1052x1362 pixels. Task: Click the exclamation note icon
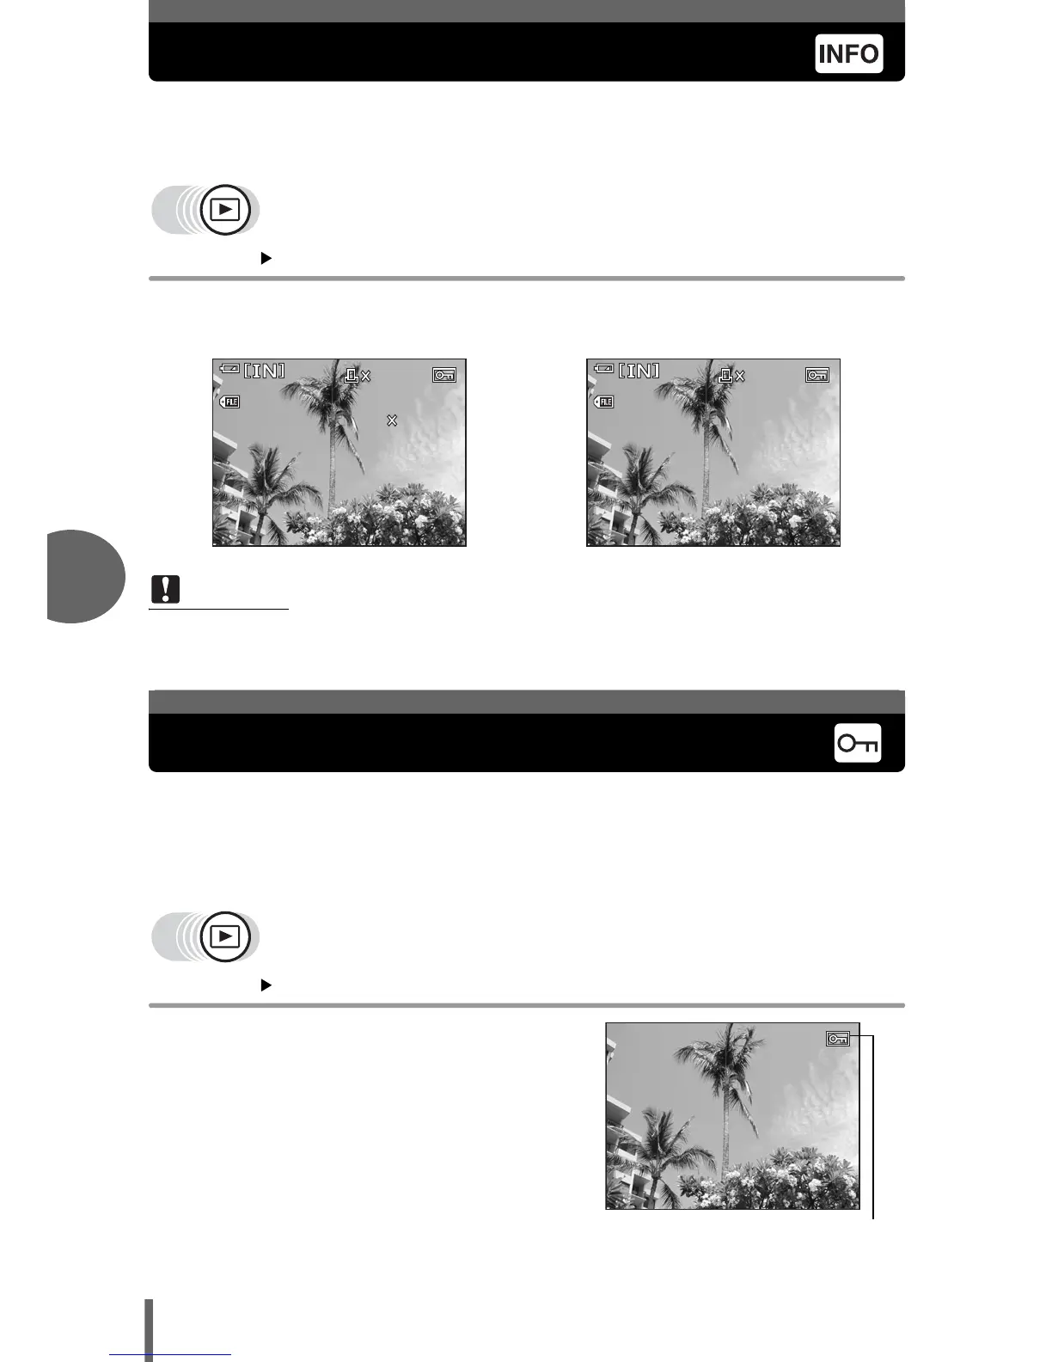coord(166,589)
